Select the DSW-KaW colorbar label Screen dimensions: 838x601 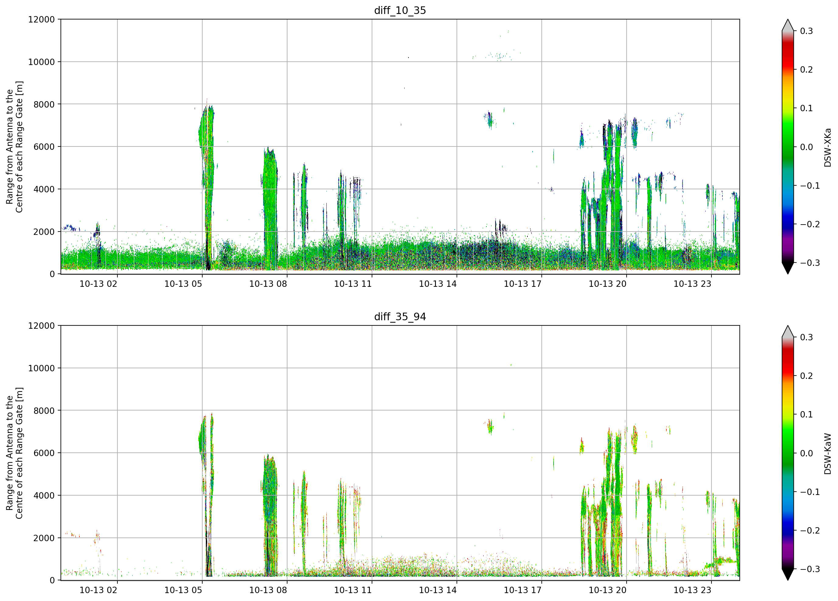pyautogui.click(x=827, y=454)
